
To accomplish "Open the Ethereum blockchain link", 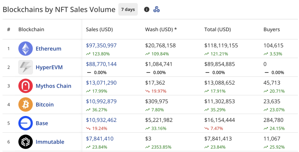I will [x=48, y=49].
